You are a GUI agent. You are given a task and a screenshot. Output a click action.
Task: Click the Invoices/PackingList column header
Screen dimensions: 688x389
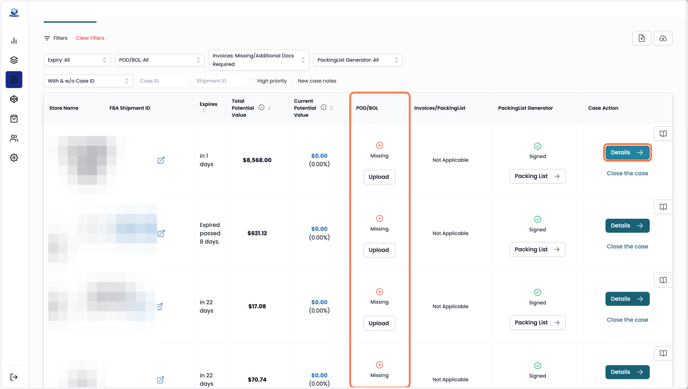[x=440, y=108]
